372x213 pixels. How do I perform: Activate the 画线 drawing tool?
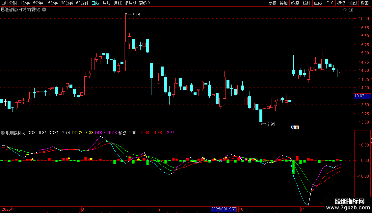point(318,3)
